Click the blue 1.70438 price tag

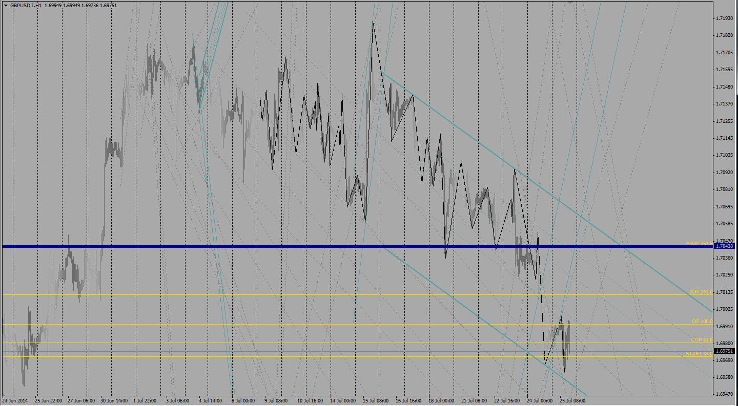725,246
